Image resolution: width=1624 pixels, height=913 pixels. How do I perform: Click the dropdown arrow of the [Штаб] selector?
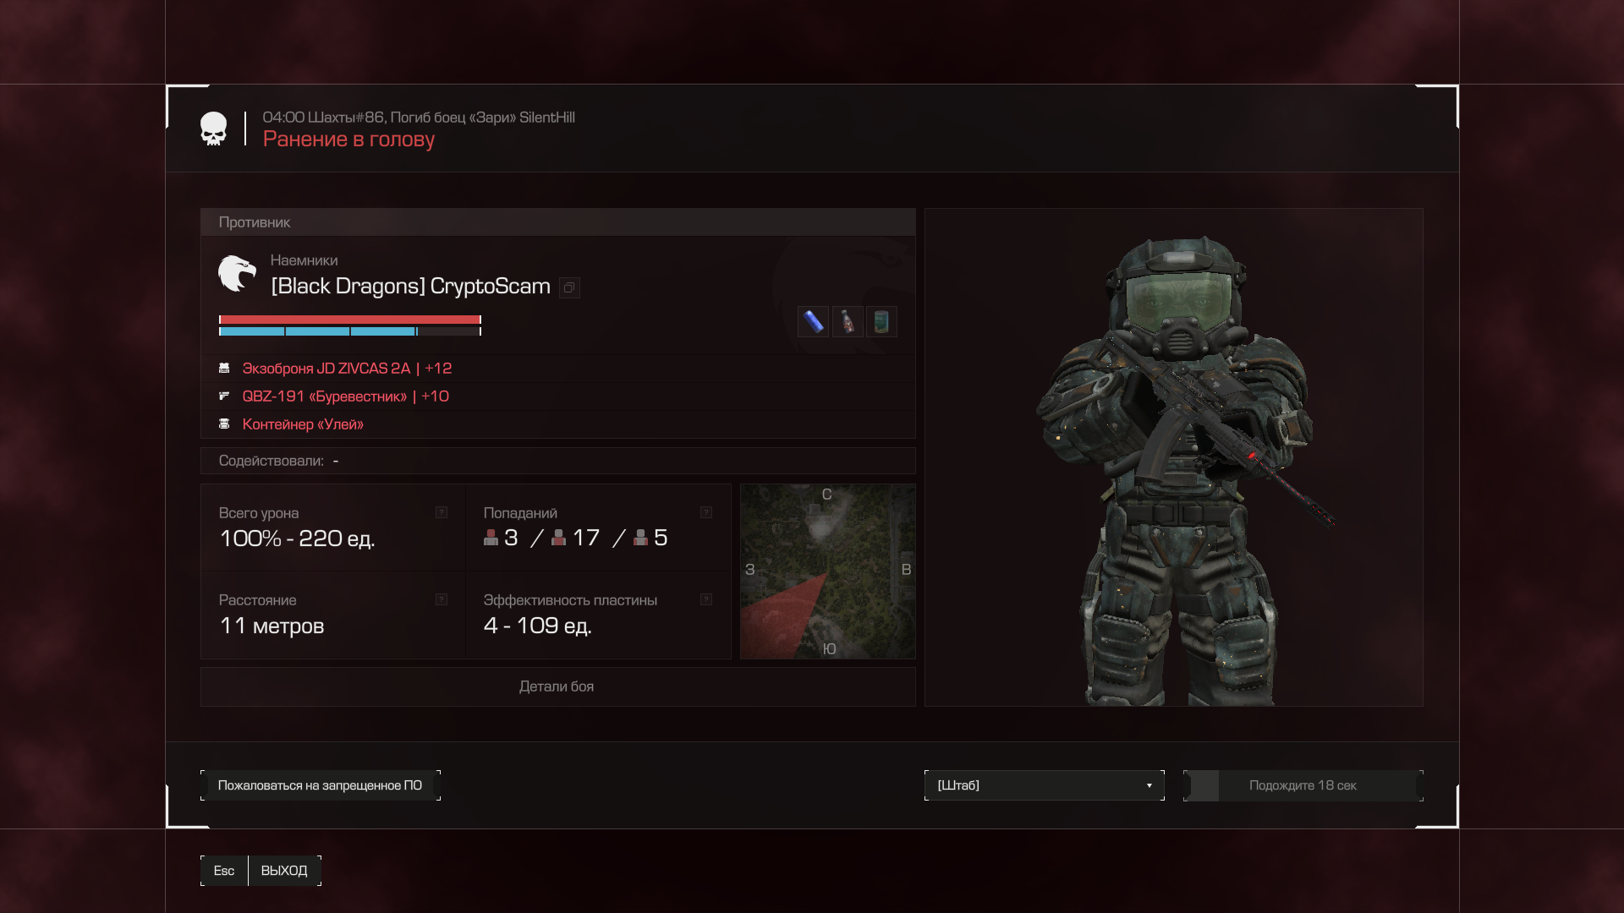[x=1149, y=785]
